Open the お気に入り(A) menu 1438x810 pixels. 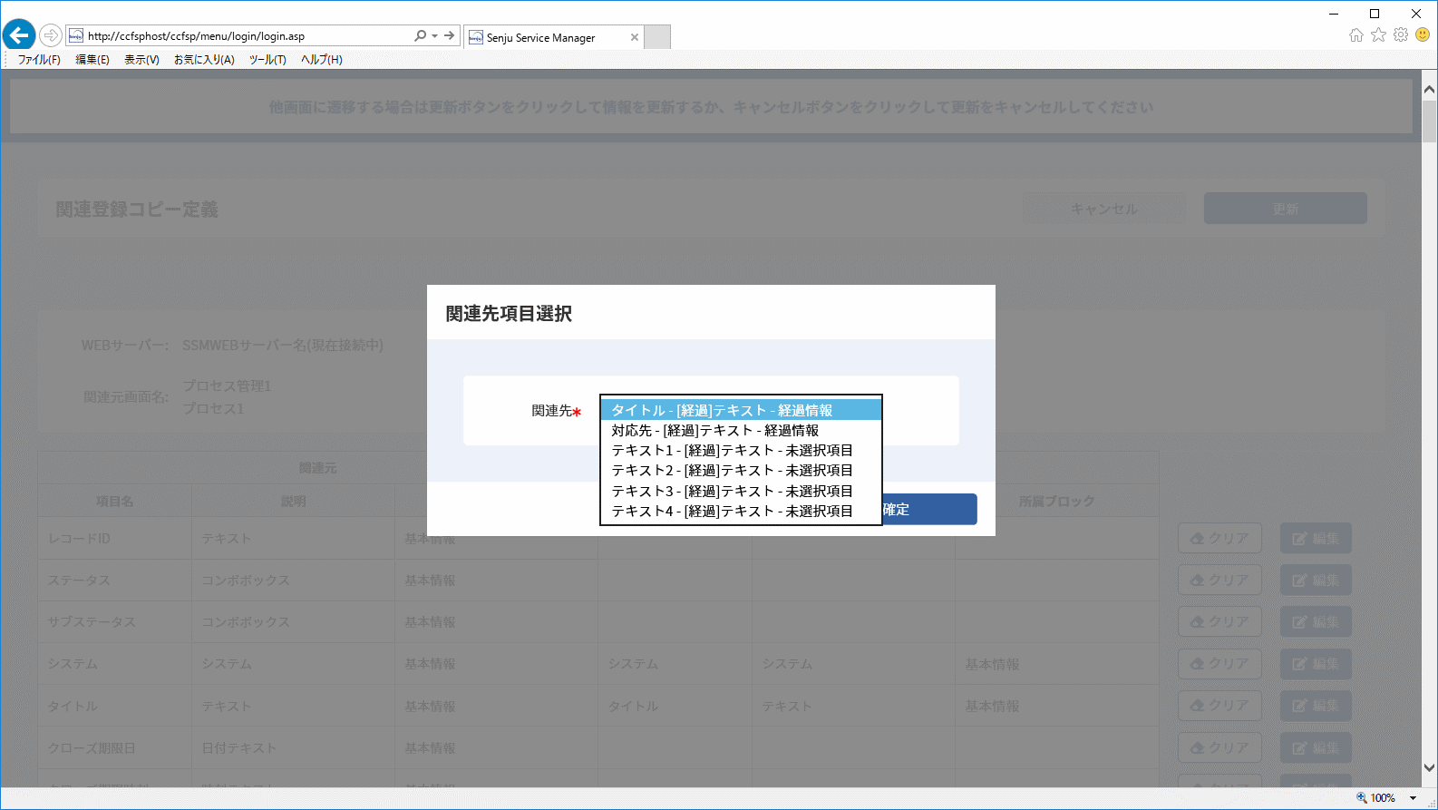tap(204, 60)
